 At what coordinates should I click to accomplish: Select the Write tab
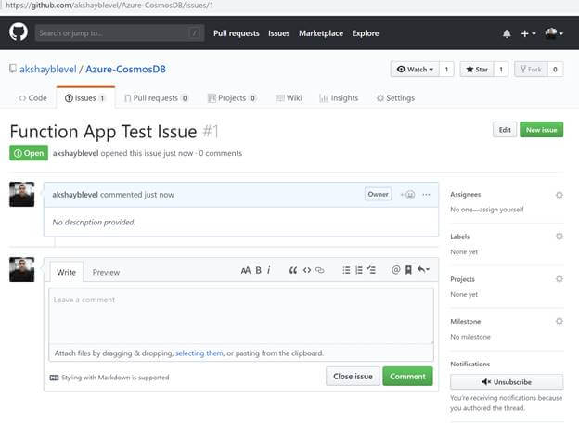coord(67,272)
